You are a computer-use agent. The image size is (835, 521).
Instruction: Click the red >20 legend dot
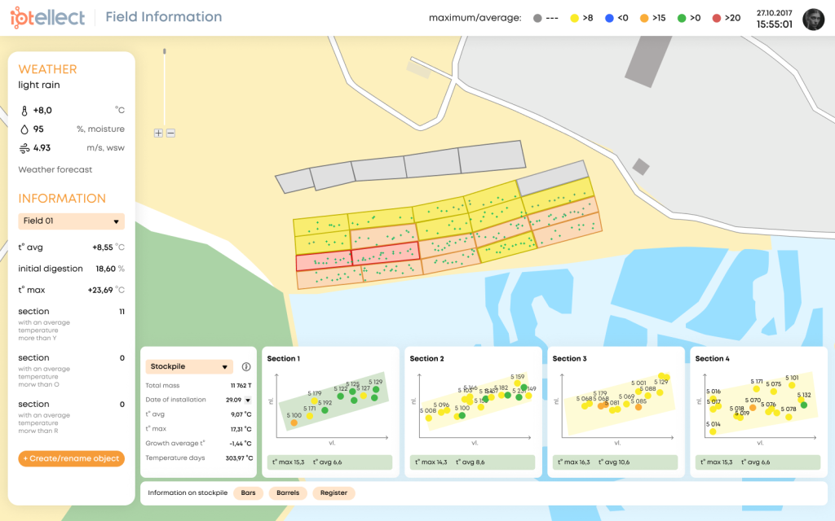coord(717,18)
